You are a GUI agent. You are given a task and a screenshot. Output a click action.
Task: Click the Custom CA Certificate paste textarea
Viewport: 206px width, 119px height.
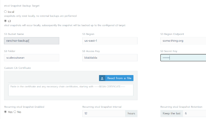(71, 90)
